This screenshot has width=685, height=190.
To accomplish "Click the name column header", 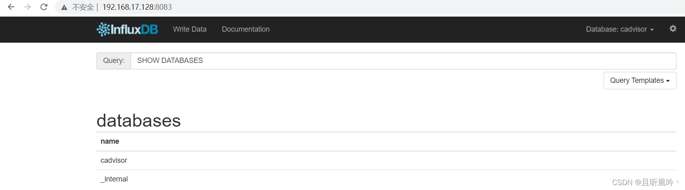I will click(110, 141).
